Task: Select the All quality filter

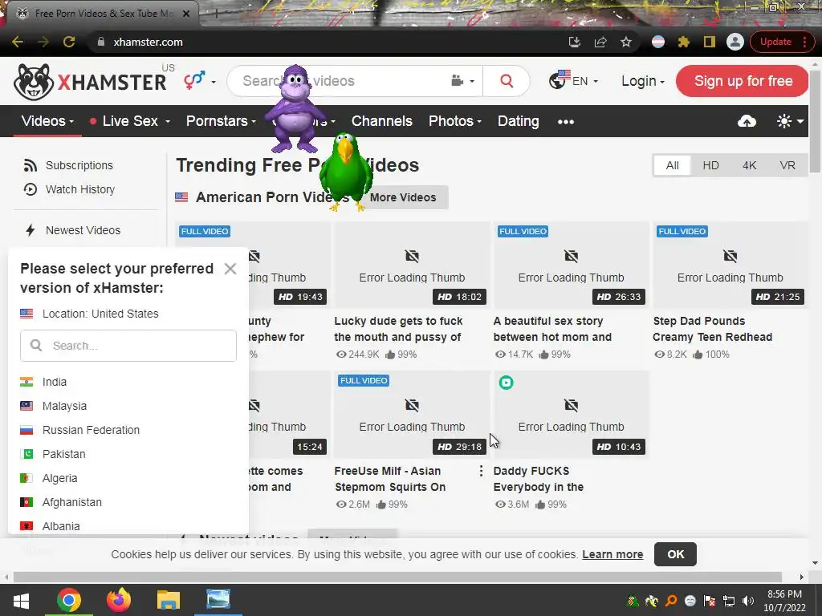Action: (x=672, y=165)
